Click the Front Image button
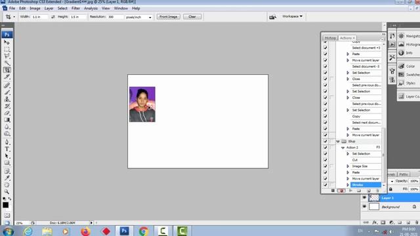Screen dimensions: 420x236 click(169, 16)
